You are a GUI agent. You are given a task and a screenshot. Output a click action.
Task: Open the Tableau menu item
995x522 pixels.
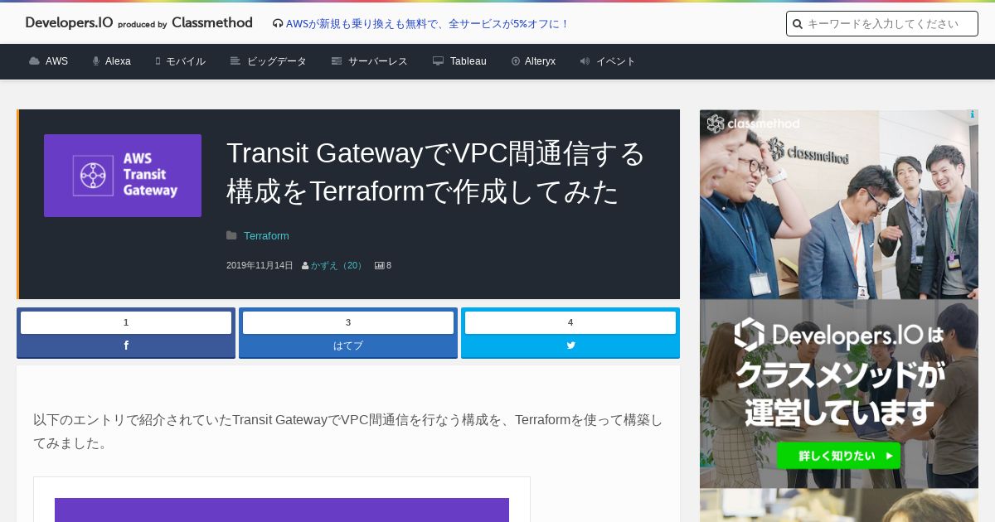pyautogui.click(x=468, y=61)
